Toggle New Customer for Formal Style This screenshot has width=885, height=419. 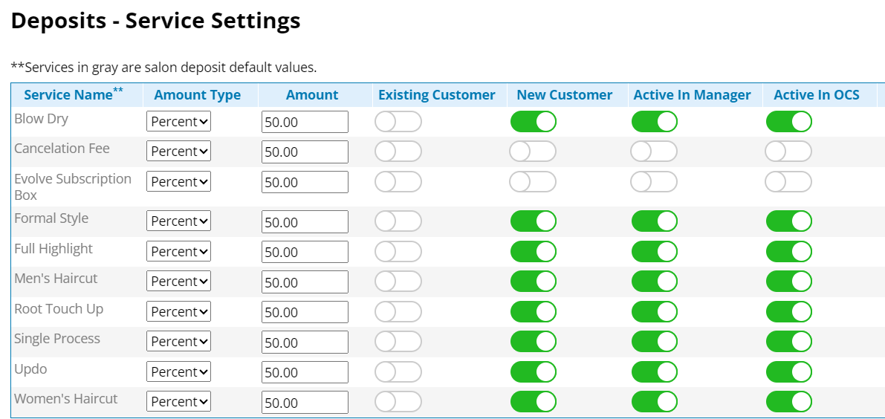[x=533, y=221]
